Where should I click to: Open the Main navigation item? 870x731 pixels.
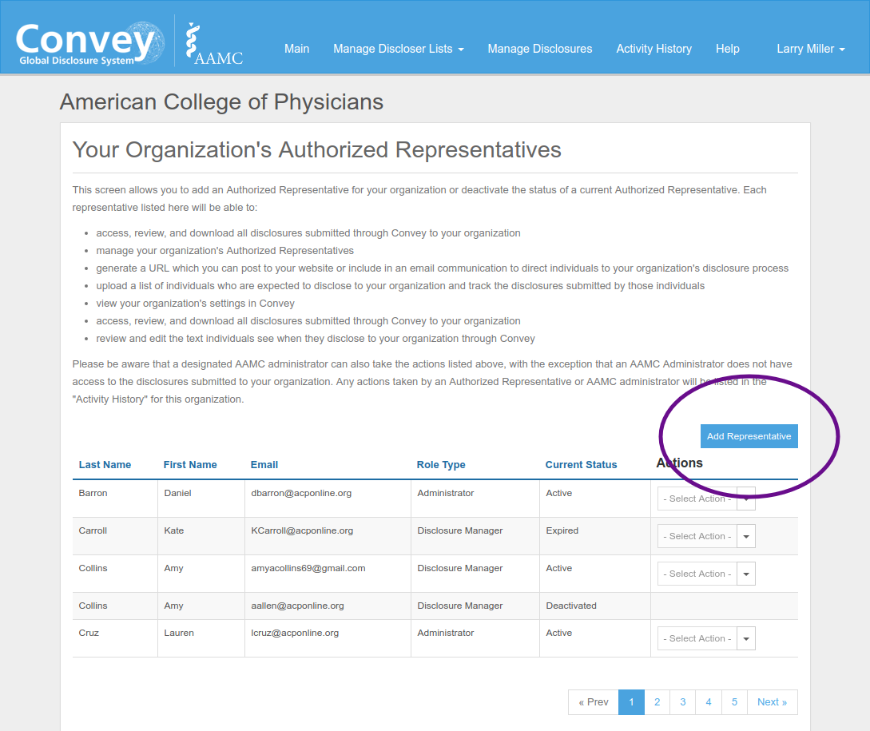click(x=297, y=49)
